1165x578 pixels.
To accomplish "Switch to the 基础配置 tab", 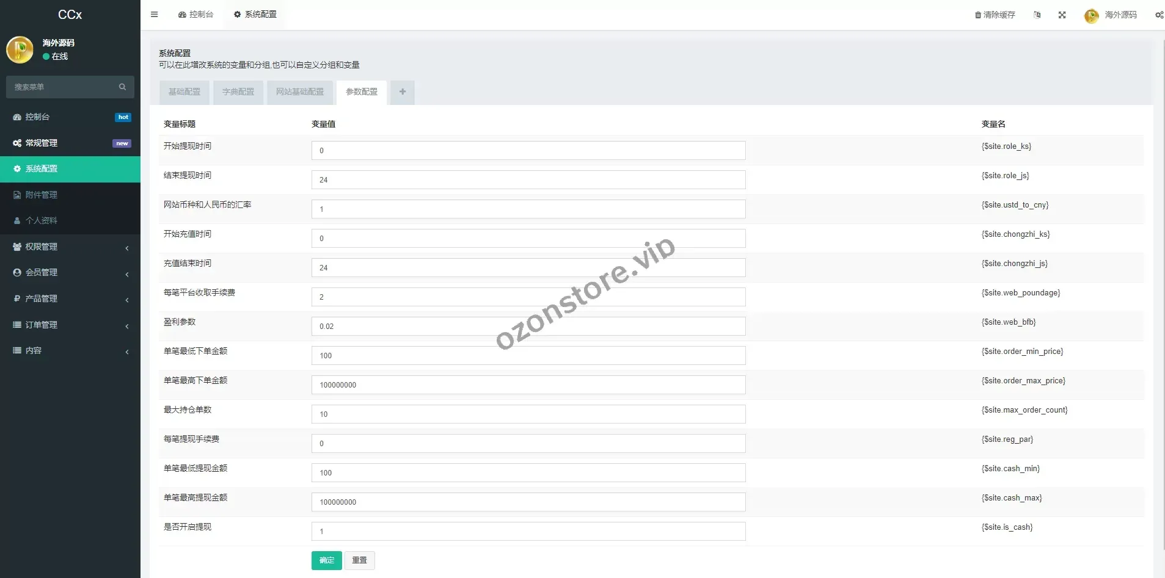I will coord(184,92).
